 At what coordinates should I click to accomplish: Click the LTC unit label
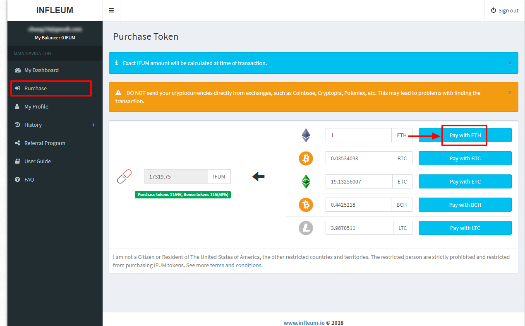point(403,228)
